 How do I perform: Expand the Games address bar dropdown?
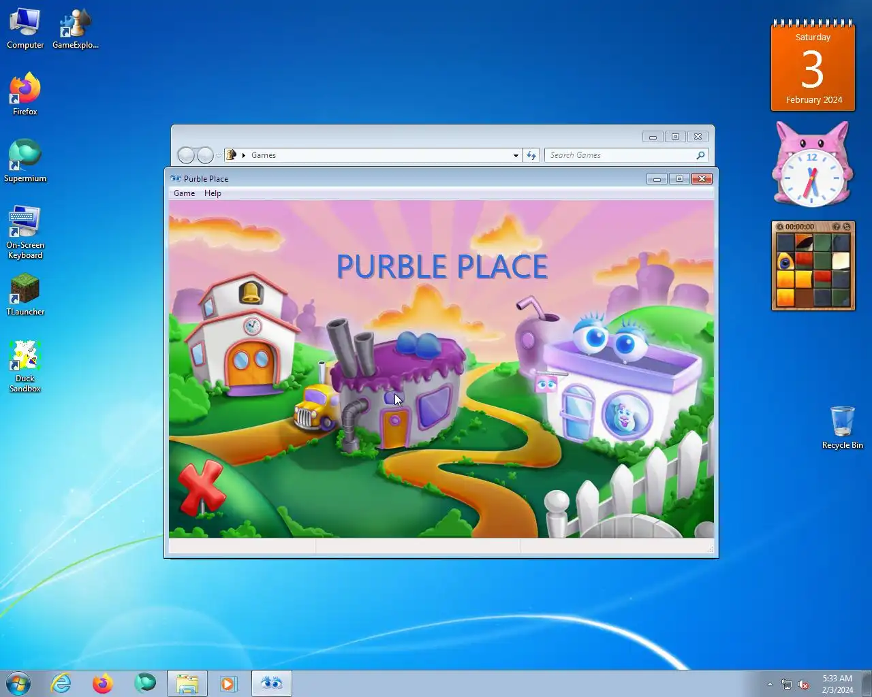pyautogui.click(x=516, y=155)
